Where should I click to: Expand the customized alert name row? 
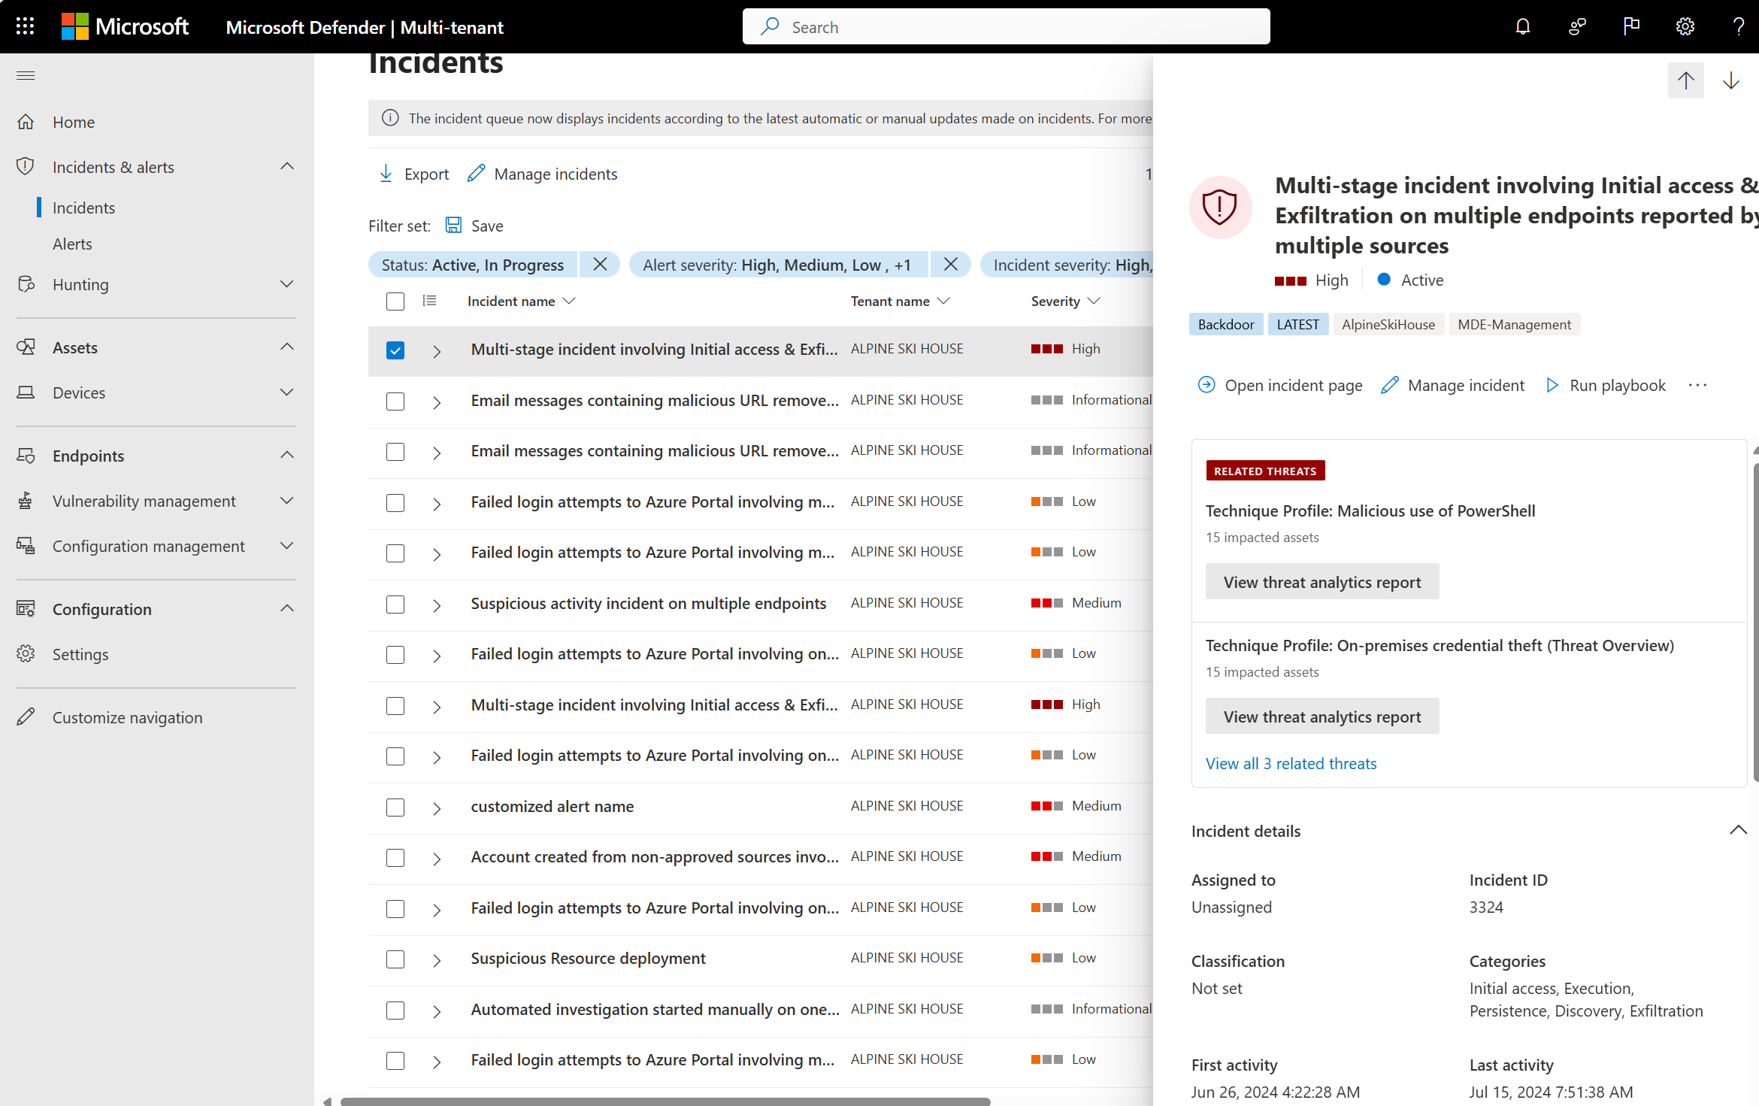pyautogui.click(x=437, y=808)
